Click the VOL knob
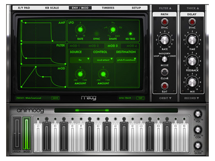Viewport: 215px width, 161px height. pos(198,114)
